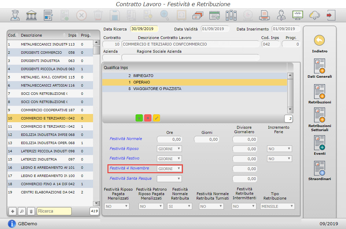This screenshot has height=229, width=346.
Task: Click the blue info icon beside GBDemo
Action: click(12, 224)
